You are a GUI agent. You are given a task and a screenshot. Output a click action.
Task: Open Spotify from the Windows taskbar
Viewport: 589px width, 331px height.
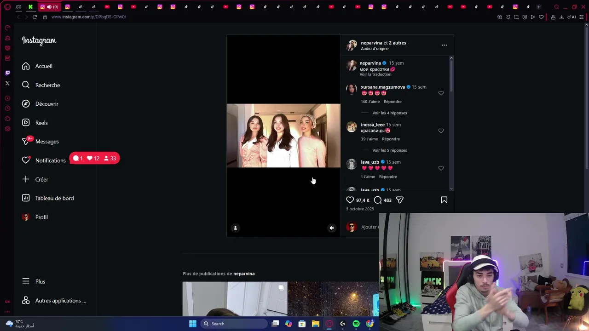point(356,324)
